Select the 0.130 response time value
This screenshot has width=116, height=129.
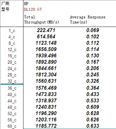93,56
